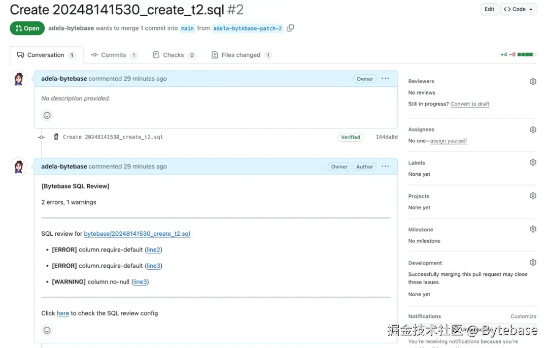Open Labels settings gear
The image size is (548, 348).
[533, 162]
